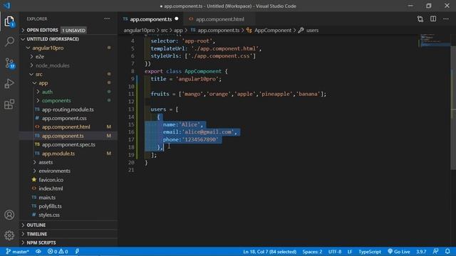
Task: Expand the OUTLINE panel
Action: point(68,225)
